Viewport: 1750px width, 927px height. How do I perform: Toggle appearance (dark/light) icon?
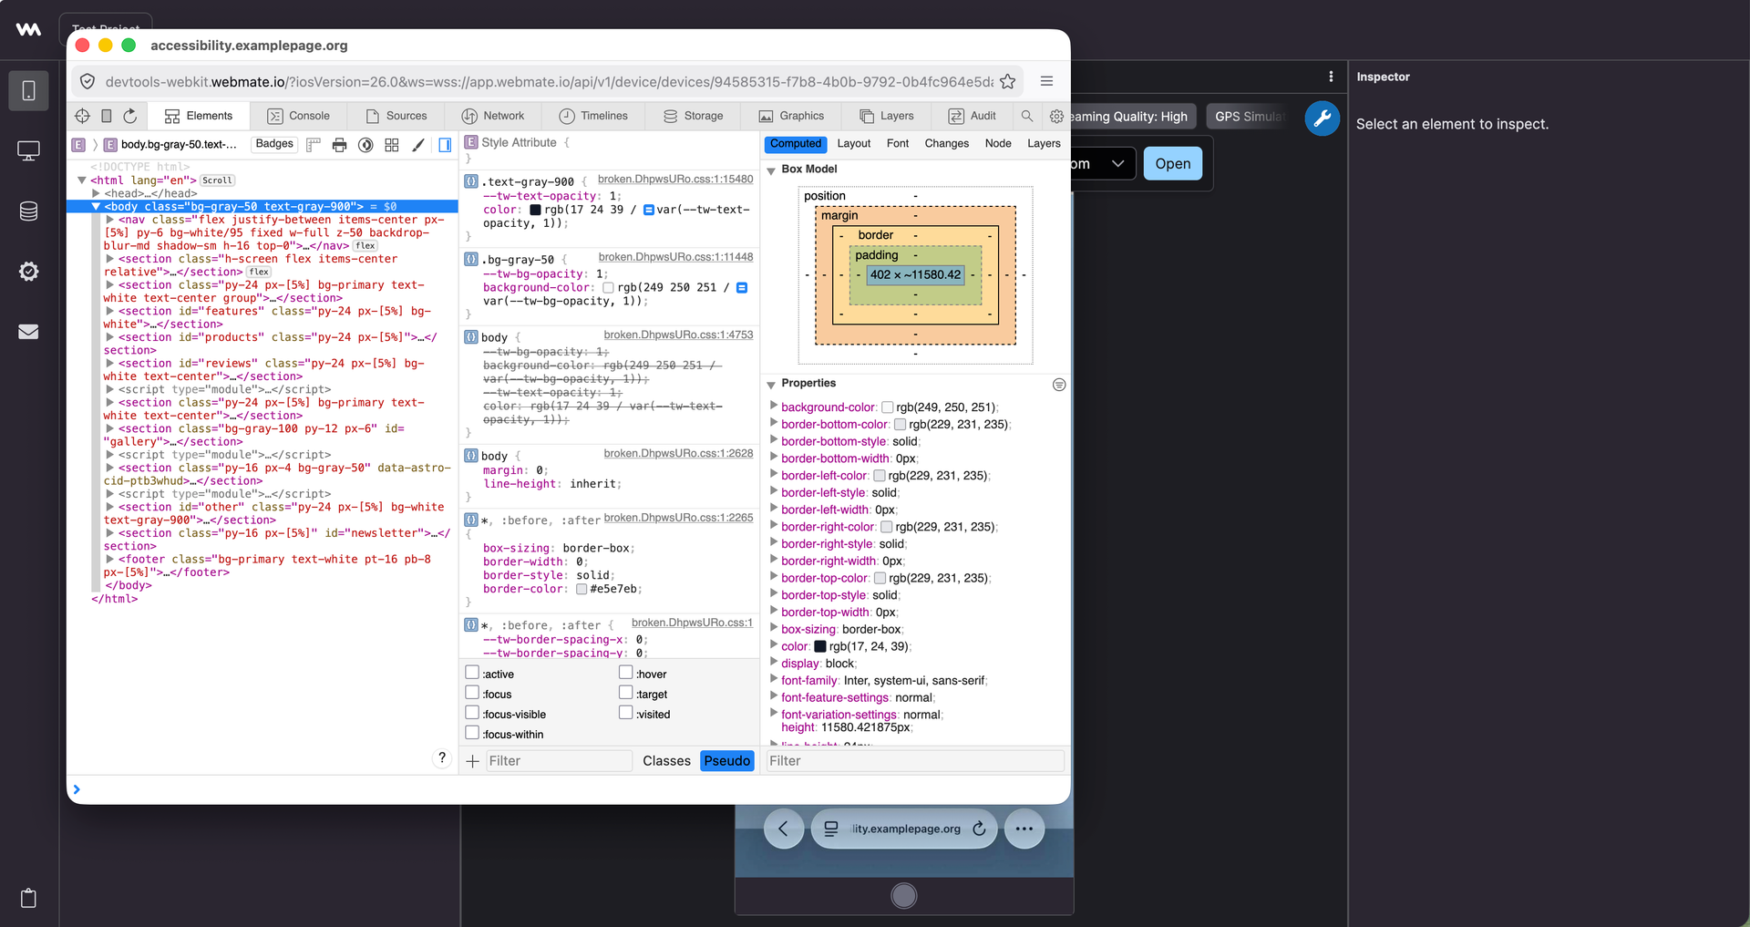point(365,144)
